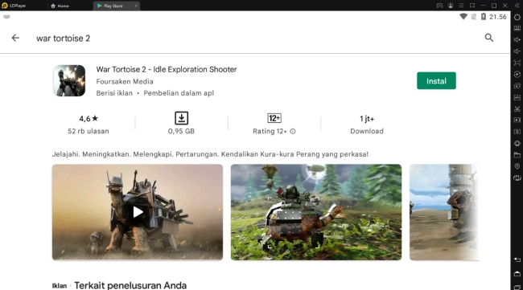523x290 pixels.
Task: Open keyboard mapping in LDPlayer sidebar
Action: 517,28
